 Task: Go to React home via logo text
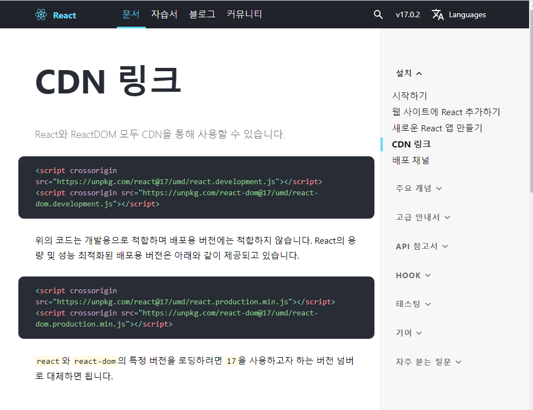click(65, 16)
